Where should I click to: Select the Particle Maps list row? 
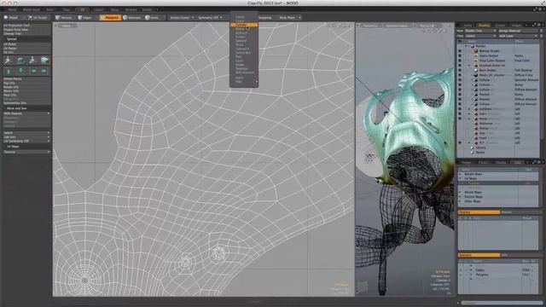click(x=498, y=197)
